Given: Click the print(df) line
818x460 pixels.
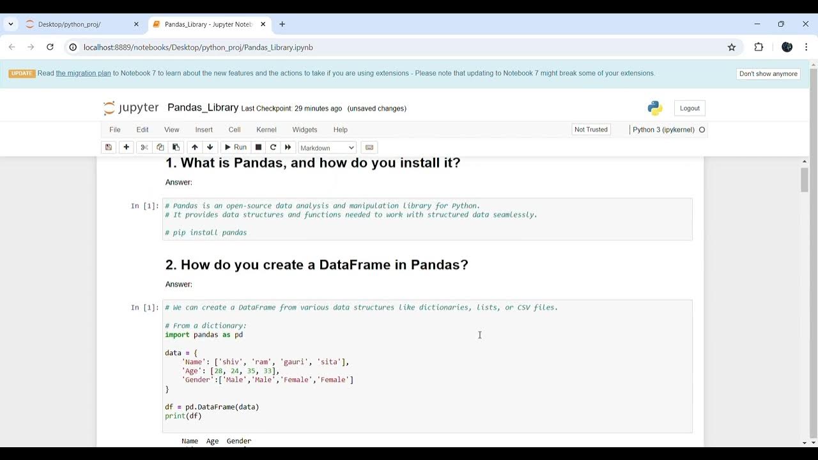Looking at the screenshot, I should point(183,416).
